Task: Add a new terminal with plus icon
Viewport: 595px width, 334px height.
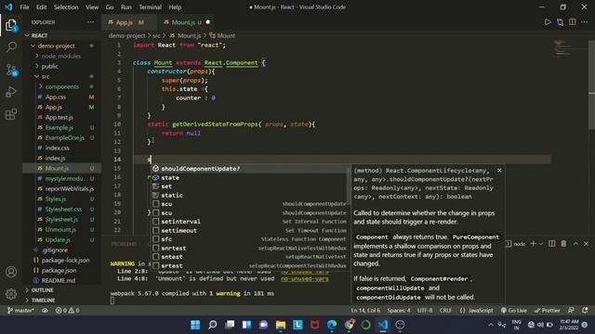Action: pyautogui.click(x=533, y=244)
